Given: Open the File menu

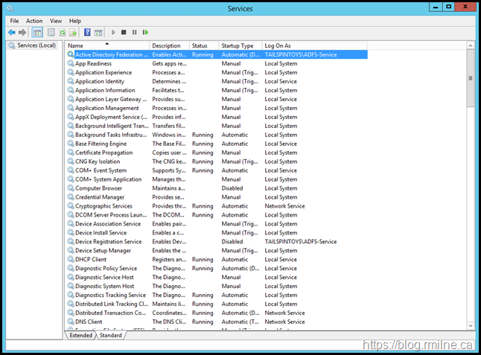Looking at the screenshot, I should tap(14, 21).
